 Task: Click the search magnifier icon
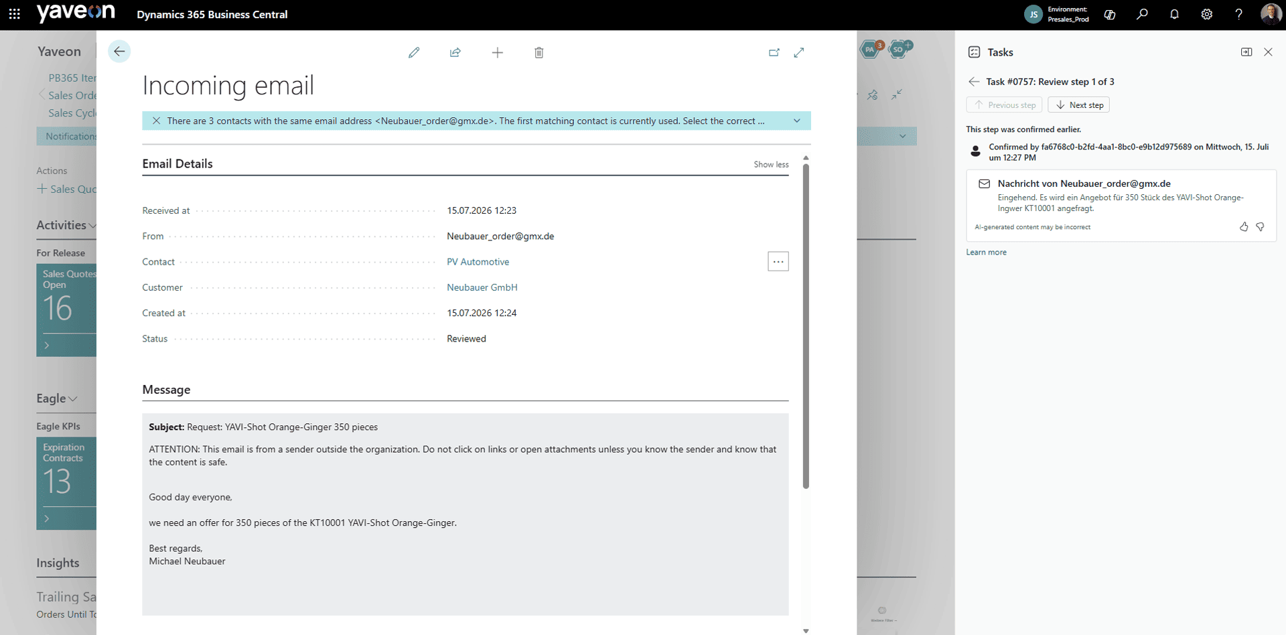coord(1142,14)
